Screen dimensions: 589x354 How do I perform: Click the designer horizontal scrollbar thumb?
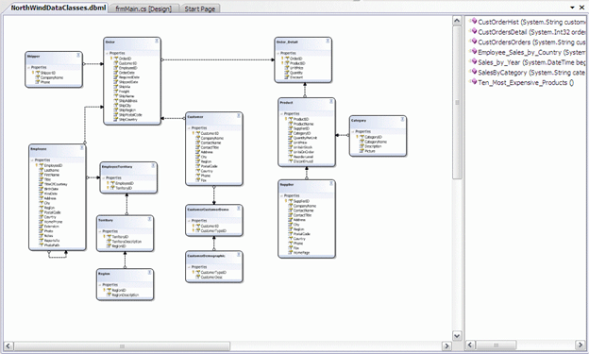pyautogui.click(x=122, y=346)
